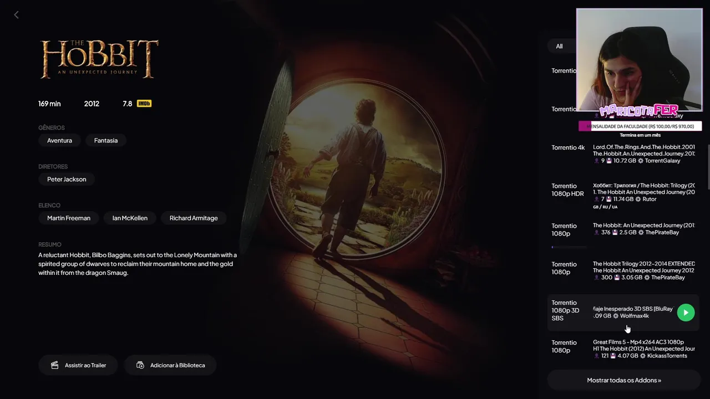Click the movie summary paragraph
Image resolution: width=710 pixels, height=399 pixels.
point(138,264)
